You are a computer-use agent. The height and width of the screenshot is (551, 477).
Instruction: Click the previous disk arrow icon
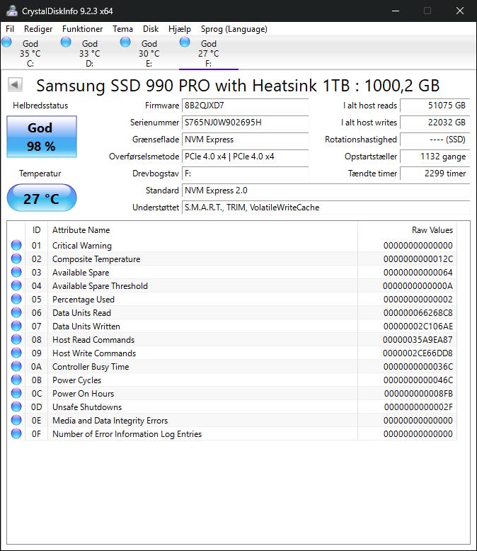[15, 85]
